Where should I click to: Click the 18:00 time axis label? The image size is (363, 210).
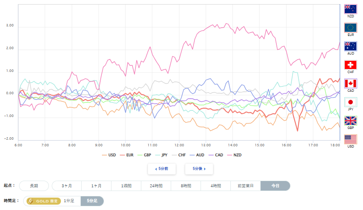pos(335,145)
